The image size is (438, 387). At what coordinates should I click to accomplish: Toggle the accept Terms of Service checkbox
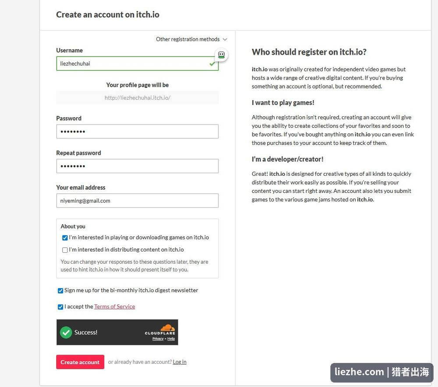(60, 307)
